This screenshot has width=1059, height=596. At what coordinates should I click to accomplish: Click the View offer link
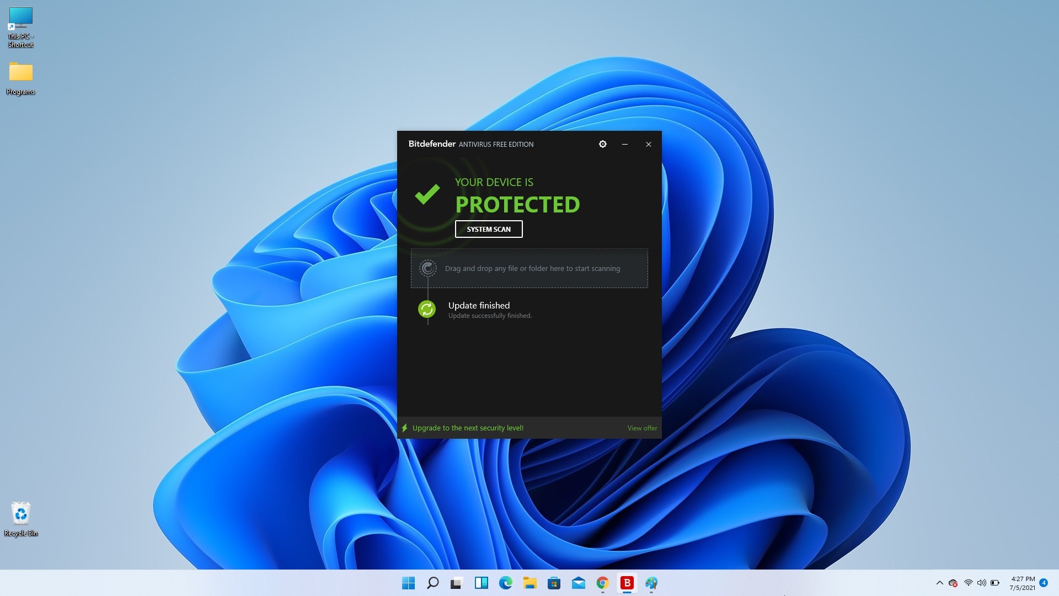point(642,428)
